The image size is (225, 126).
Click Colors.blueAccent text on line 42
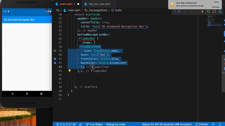coord(112,63)
